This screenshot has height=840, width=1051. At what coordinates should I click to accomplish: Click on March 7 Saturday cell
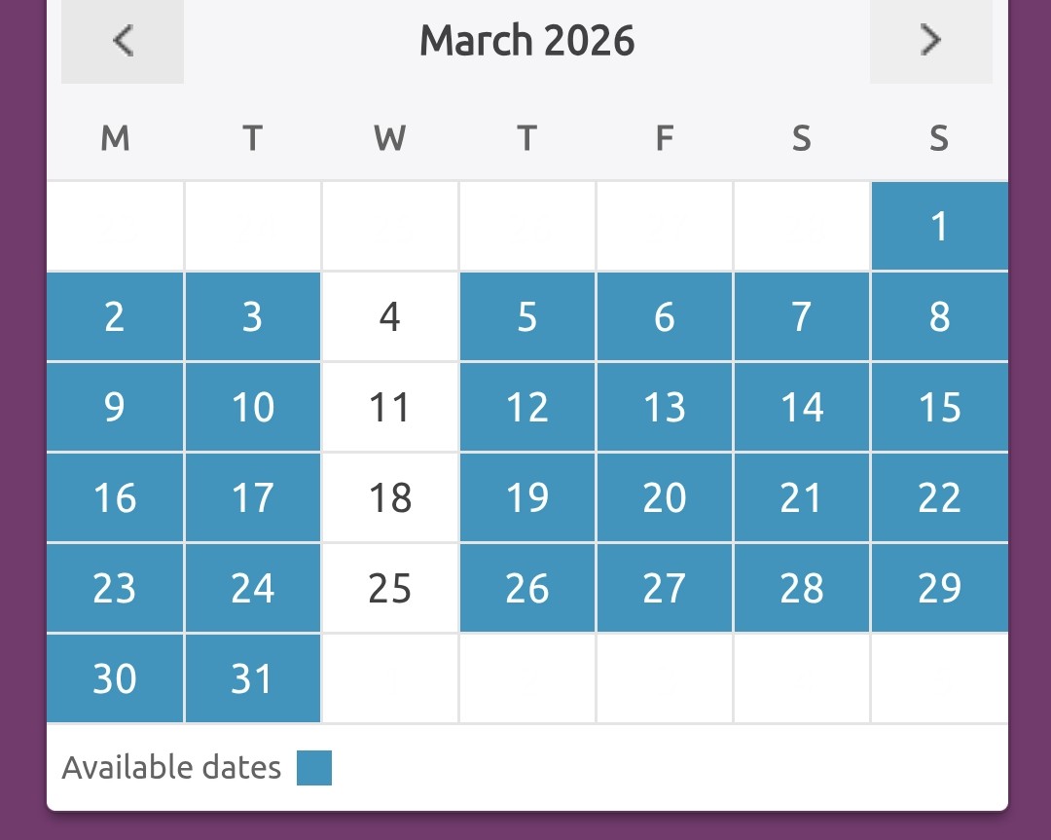point(802,316)
